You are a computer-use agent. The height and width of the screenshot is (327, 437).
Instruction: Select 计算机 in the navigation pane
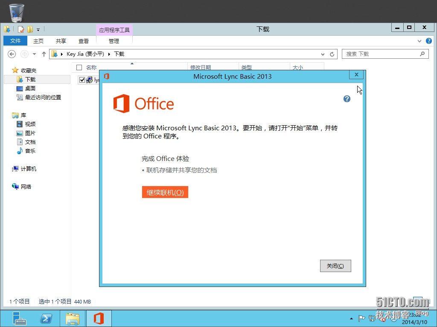29,169
